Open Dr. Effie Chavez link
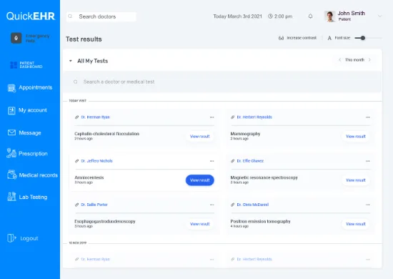393x279 pixels. [x=250, y=161]
